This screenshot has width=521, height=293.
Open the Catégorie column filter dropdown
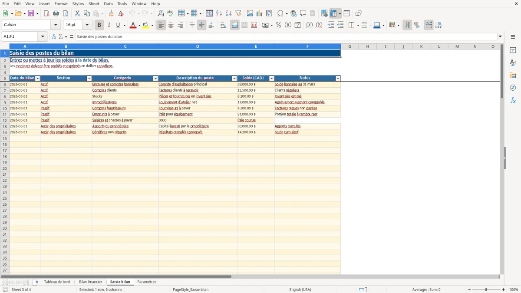click(155, 79)
